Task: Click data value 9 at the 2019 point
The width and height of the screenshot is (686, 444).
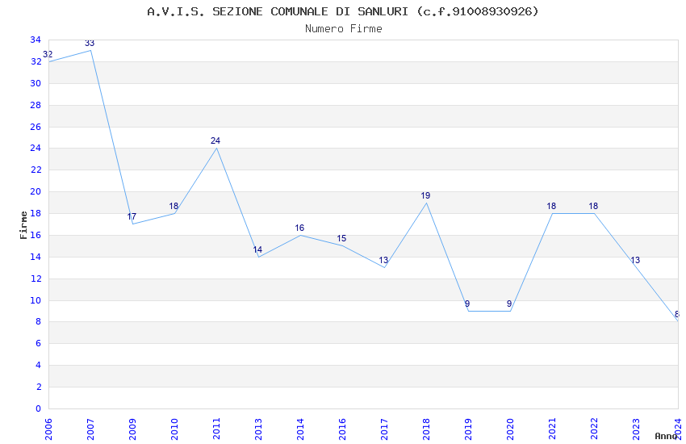Action: coord(467,304)
